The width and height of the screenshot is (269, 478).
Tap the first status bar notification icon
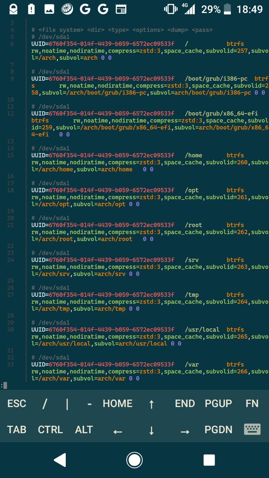pos(13,9)
